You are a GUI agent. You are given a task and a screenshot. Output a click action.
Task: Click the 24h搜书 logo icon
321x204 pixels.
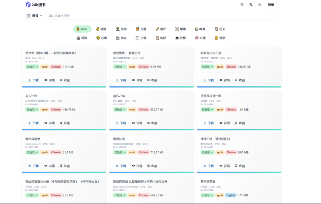27,5
